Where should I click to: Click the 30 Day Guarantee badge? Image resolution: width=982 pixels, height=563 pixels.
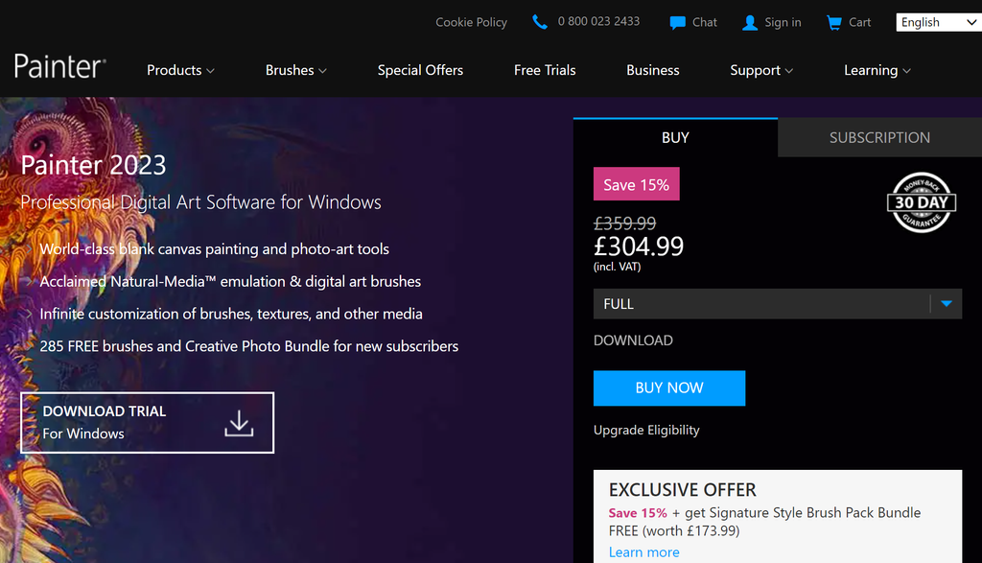point(921,202)
